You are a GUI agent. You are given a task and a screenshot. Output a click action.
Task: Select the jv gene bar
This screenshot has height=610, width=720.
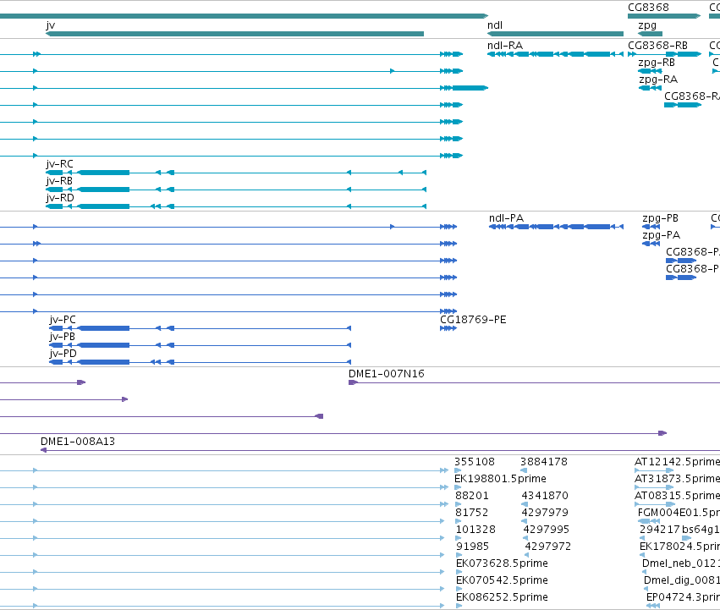click(234, 34)
